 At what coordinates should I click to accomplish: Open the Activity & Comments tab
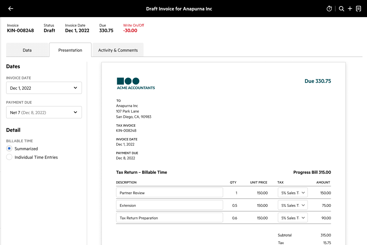[x=118, y=50]
